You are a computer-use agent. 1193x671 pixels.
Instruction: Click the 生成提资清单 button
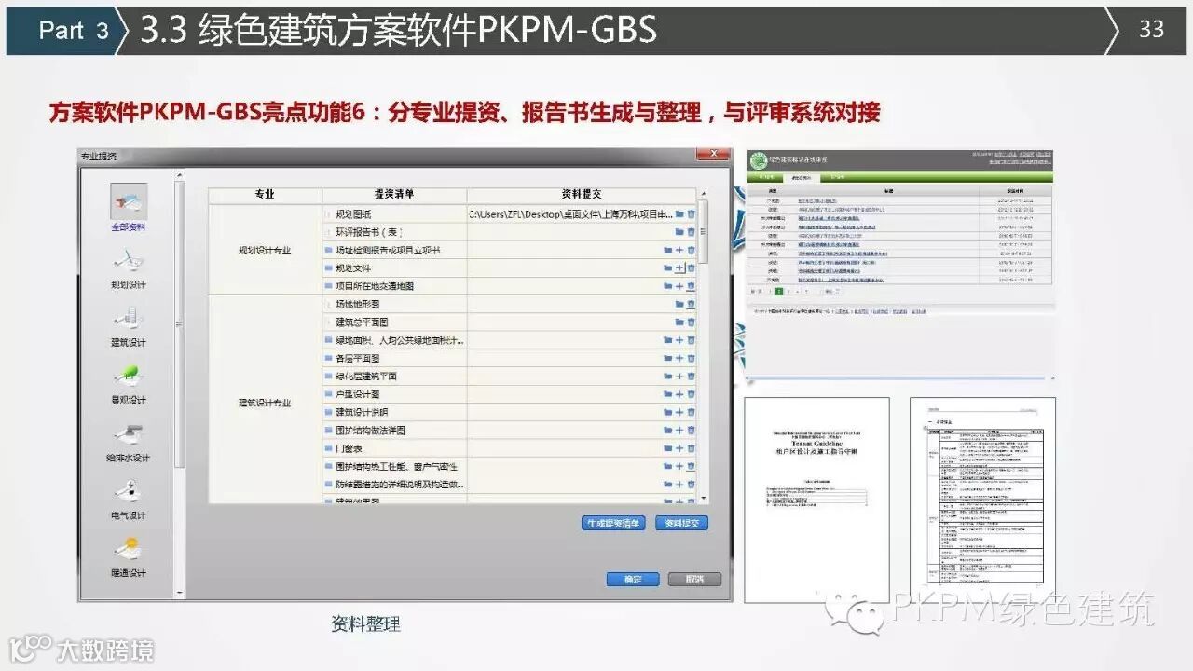[x=612, y=524]
